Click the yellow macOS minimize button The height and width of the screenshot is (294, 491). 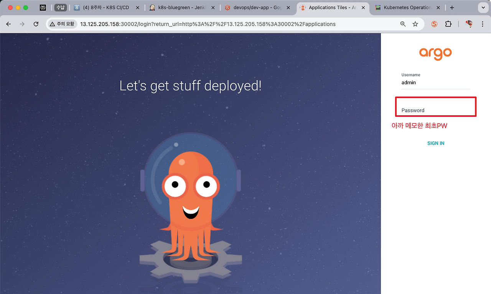pyautogui.click(x=18, y=8)
